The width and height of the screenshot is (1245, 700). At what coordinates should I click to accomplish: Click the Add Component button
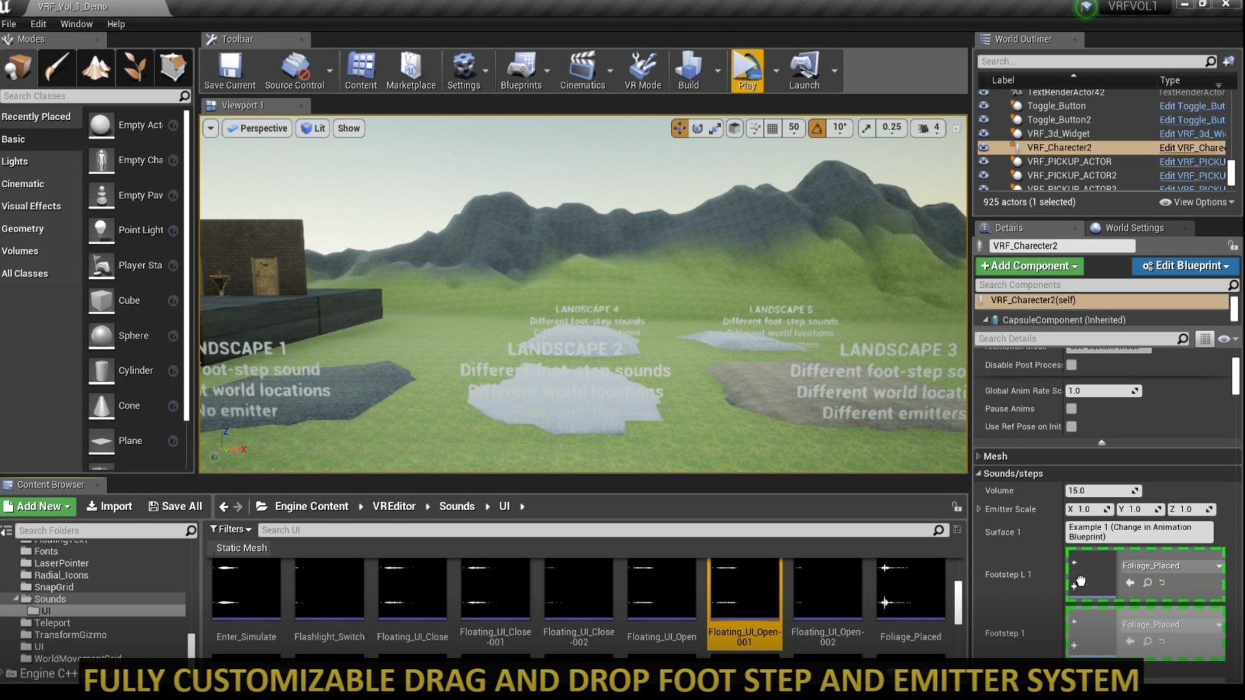pos(1029,266)
